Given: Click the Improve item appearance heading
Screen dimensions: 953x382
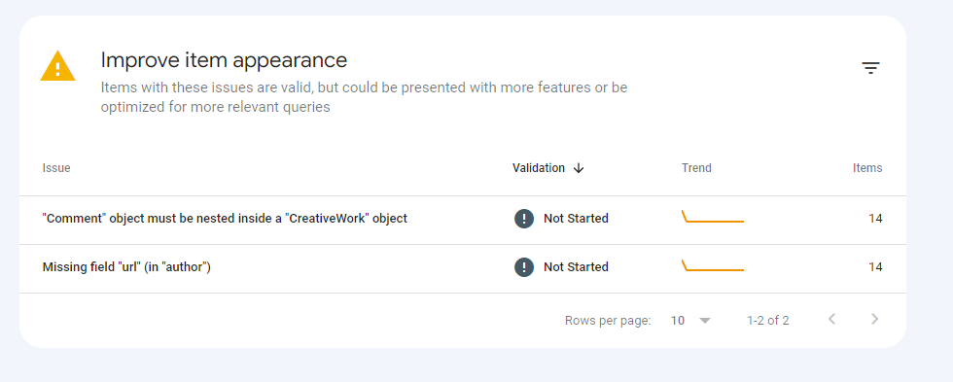Looking at the screenshot, I should [224, 60].
